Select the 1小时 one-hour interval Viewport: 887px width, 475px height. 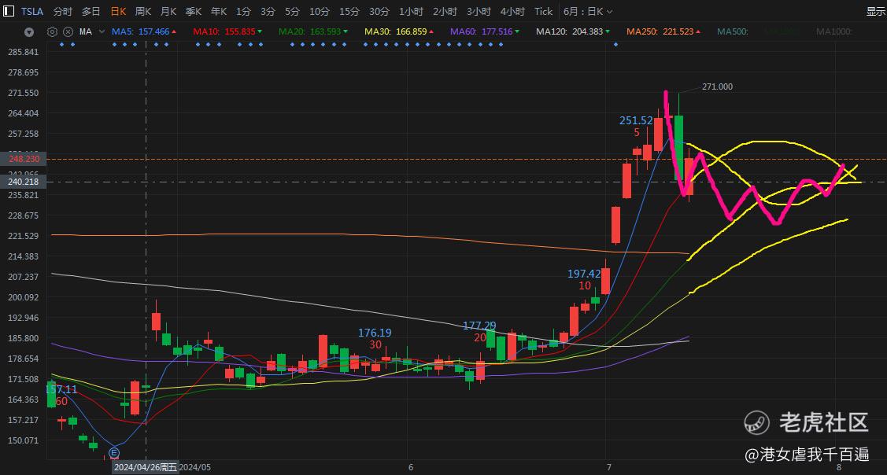click(412, 11)
